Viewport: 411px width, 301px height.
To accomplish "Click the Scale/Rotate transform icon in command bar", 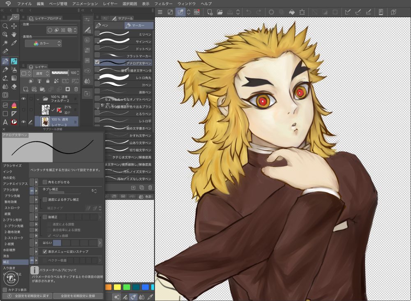I will tap(302, 12).
